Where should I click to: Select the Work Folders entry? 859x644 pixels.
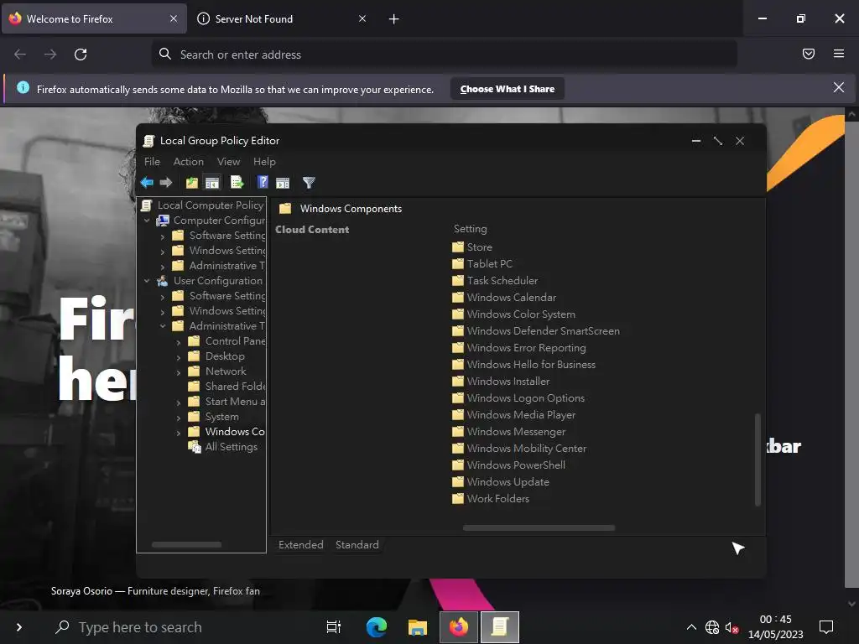pyautogui.click(x=491, y=498)
